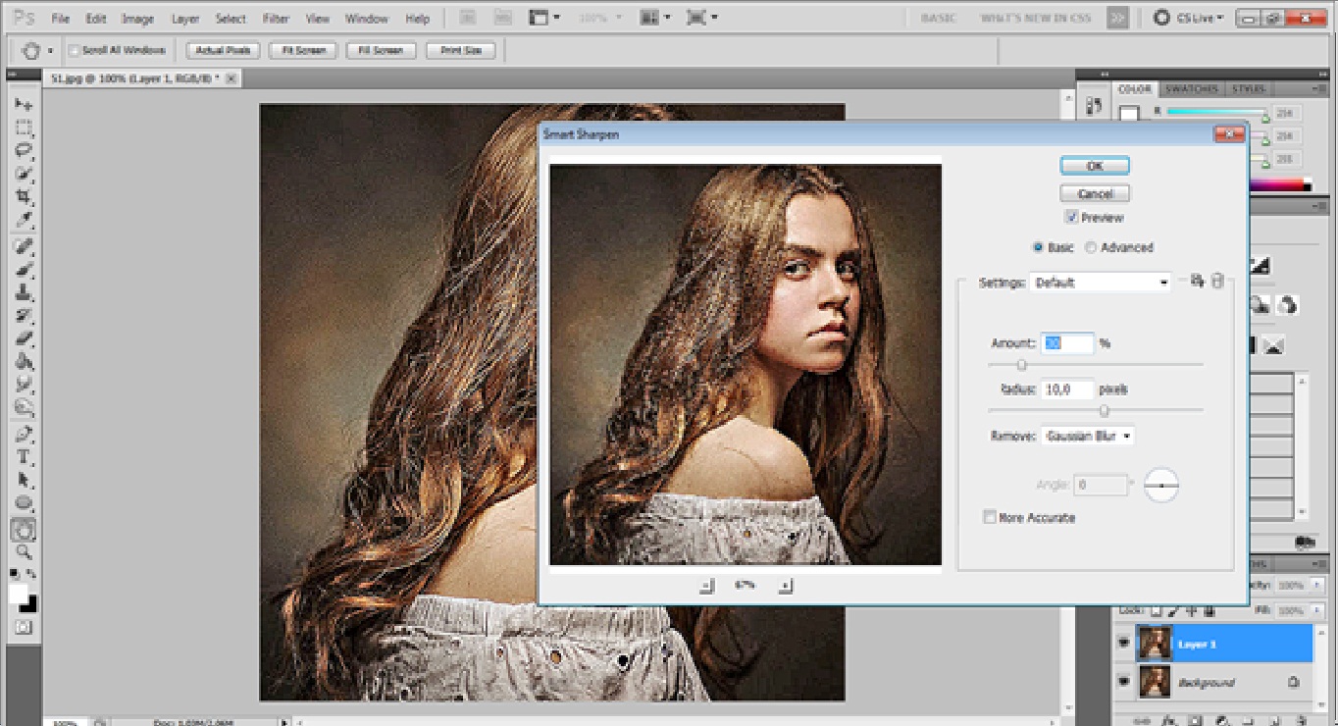The height and width of the screenshot is (726, 1338).
Task: Enable the More Accurate checkbox
Action: [990, 517]
